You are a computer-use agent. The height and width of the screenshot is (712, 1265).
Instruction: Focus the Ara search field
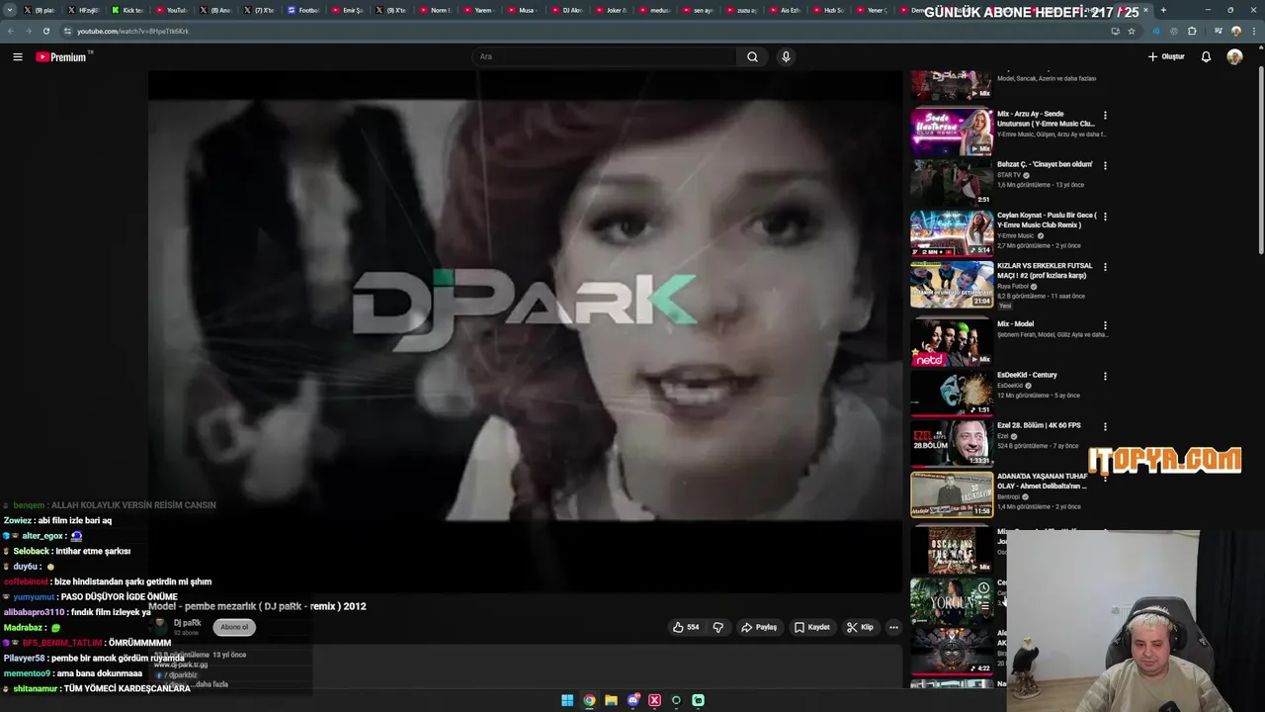pyautogui.click(x=605, y=57)
